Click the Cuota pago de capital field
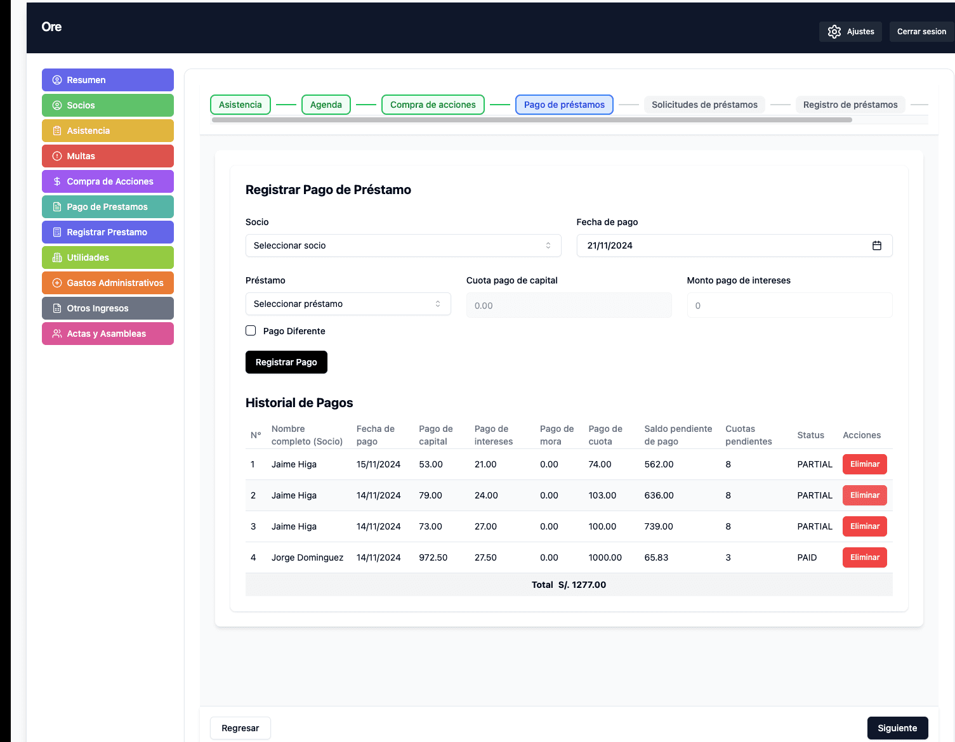Image resolution: width=955 pixels, height=742 pixels. [x=569, y=305]
